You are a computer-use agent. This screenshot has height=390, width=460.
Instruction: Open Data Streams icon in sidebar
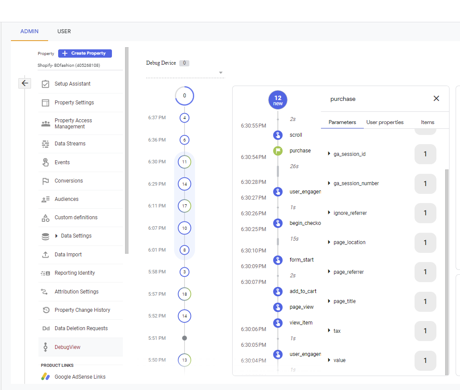pyautogui.click(x=45, y=144)
